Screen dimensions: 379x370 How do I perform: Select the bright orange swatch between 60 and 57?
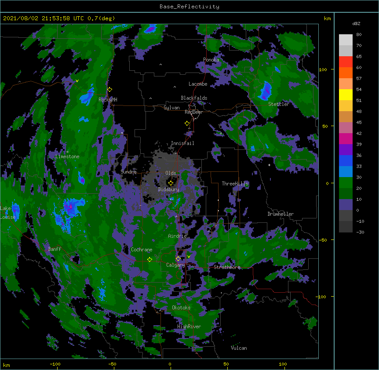346,73
